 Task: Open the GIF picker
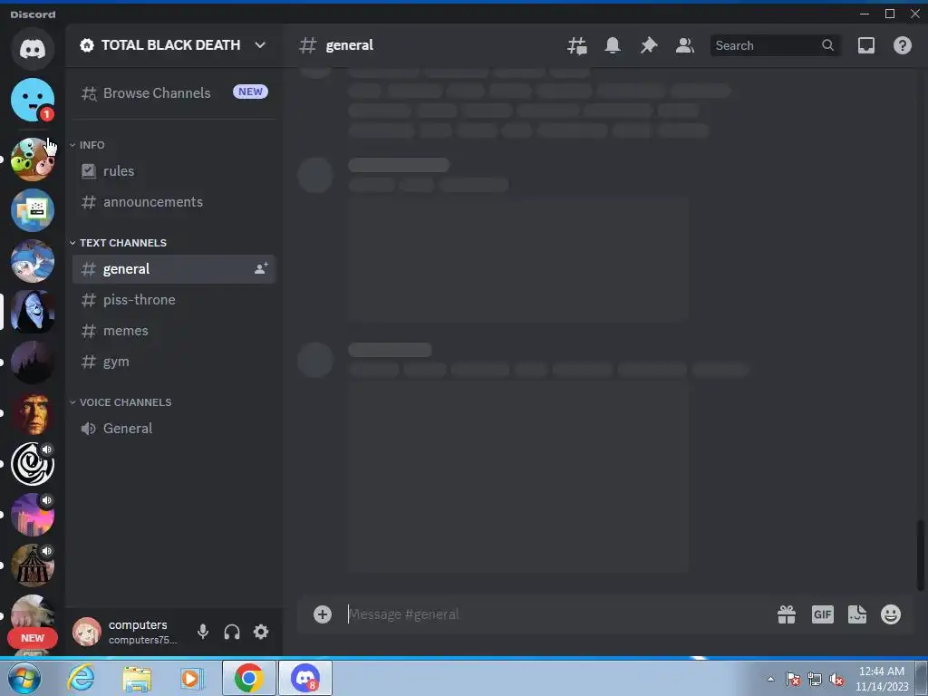click(823, 614)
